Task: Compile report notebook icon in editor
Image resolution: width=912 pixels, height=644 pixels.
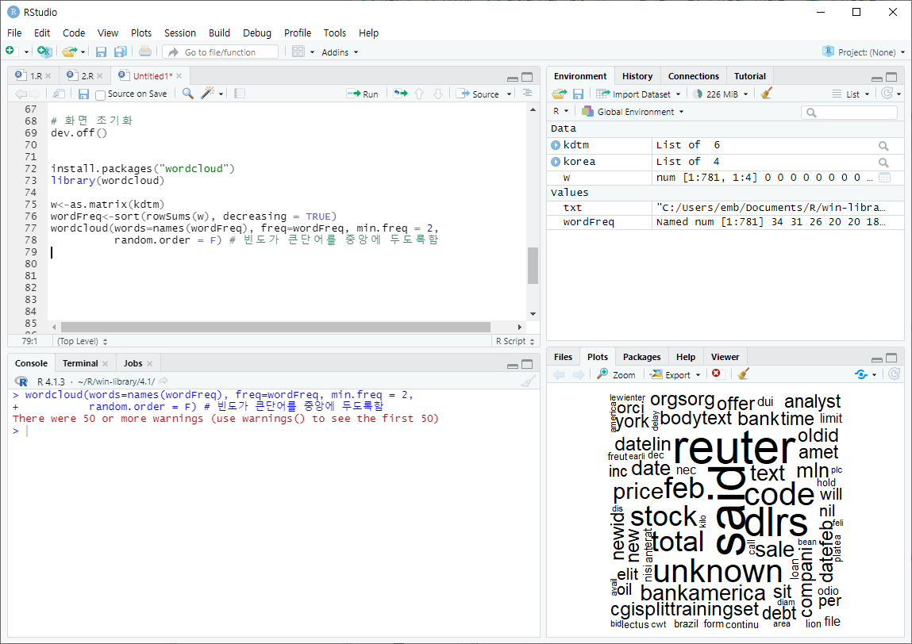Action: (x=239, y=94)
